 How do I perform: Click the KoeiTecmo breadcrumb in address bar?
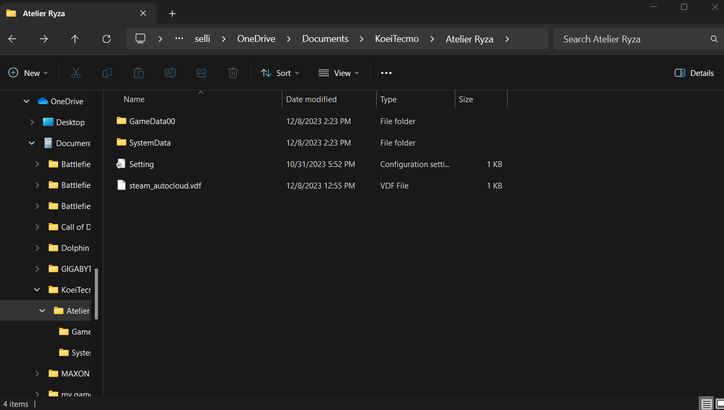coord(397,39)
